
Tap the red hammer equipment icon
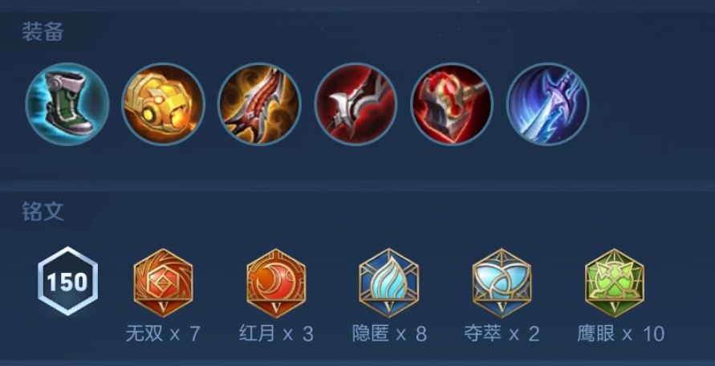[x=452, y=104]
